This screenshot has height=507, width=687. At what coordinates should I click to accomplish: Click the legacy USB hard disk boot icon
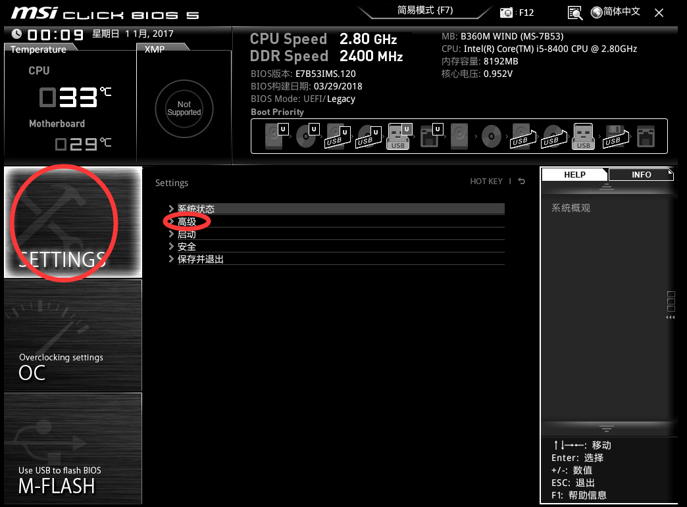524,137
